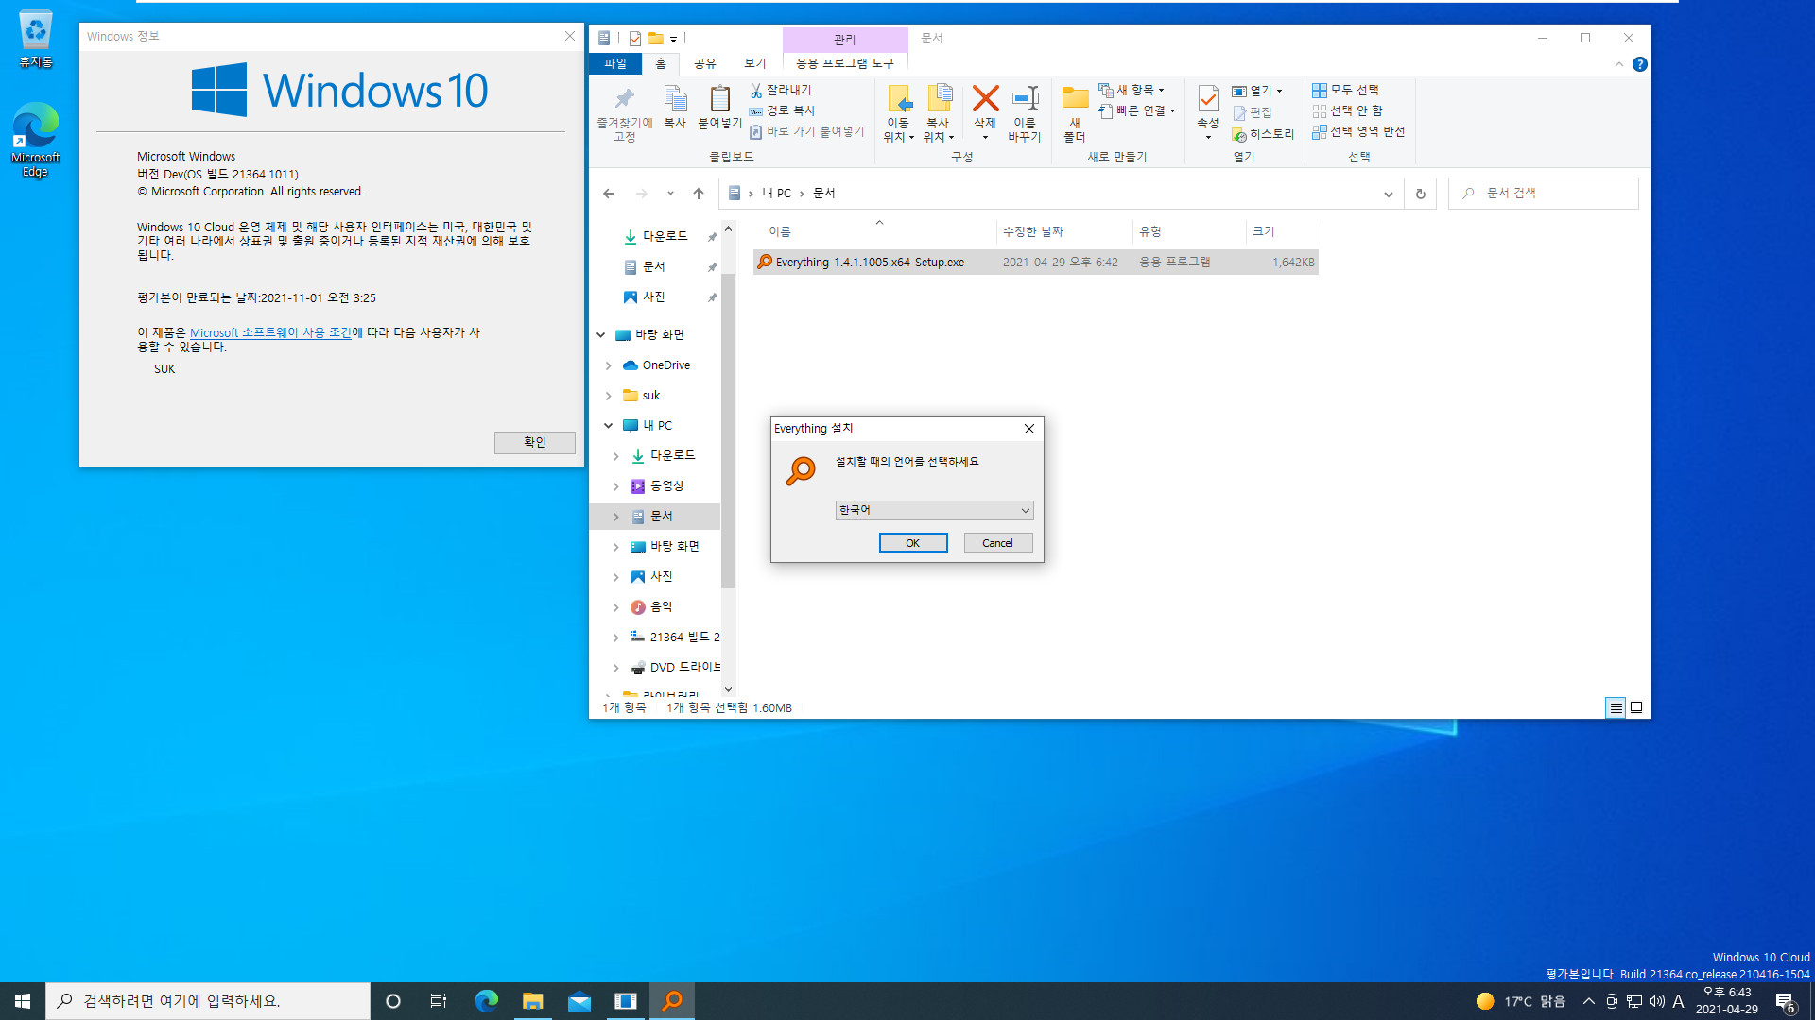
Task: Click Cancel in Everything setup dialog
Action: 997,543
